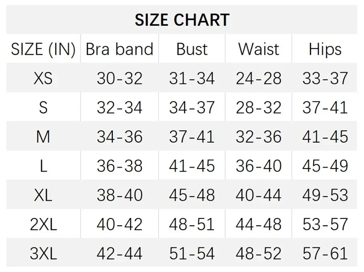Click 3XL hips value 57-61
Viewport: 364px width, 272px height.
point(325,253)
